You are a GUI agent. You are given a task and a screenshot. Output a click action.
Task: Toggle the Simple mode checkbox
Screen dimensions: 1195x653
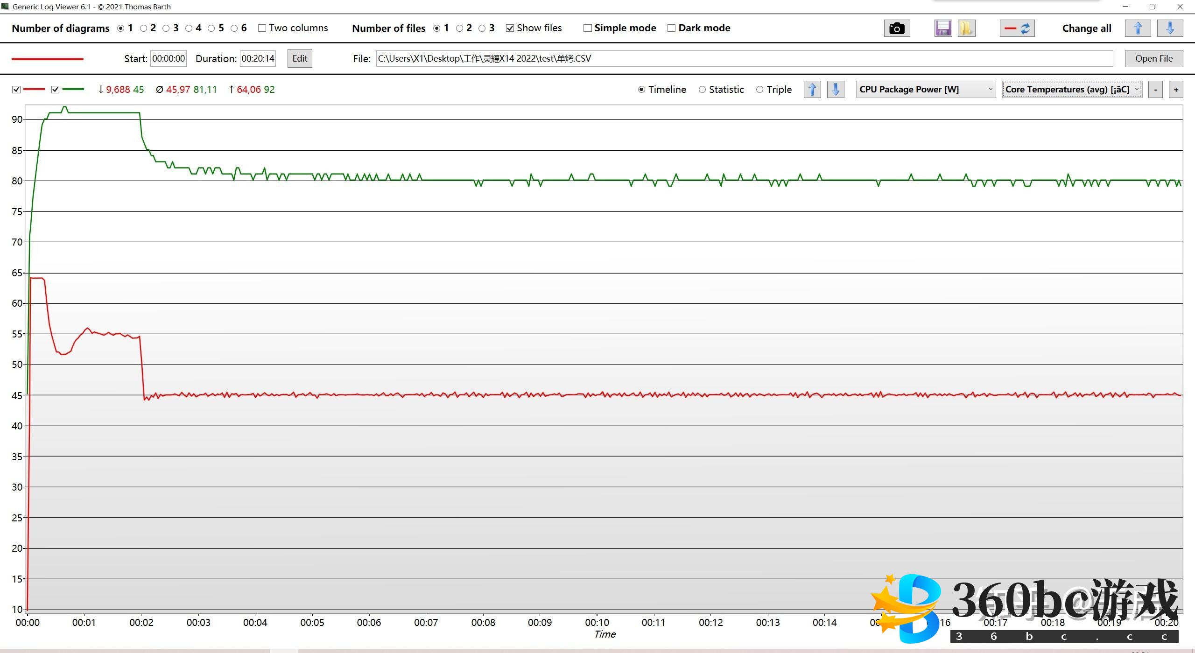point(588,28)
